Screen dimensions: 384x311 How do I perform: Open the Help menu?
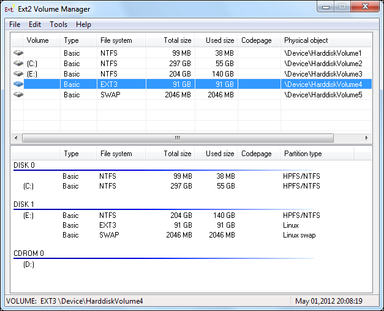click(x=83, y=24)
